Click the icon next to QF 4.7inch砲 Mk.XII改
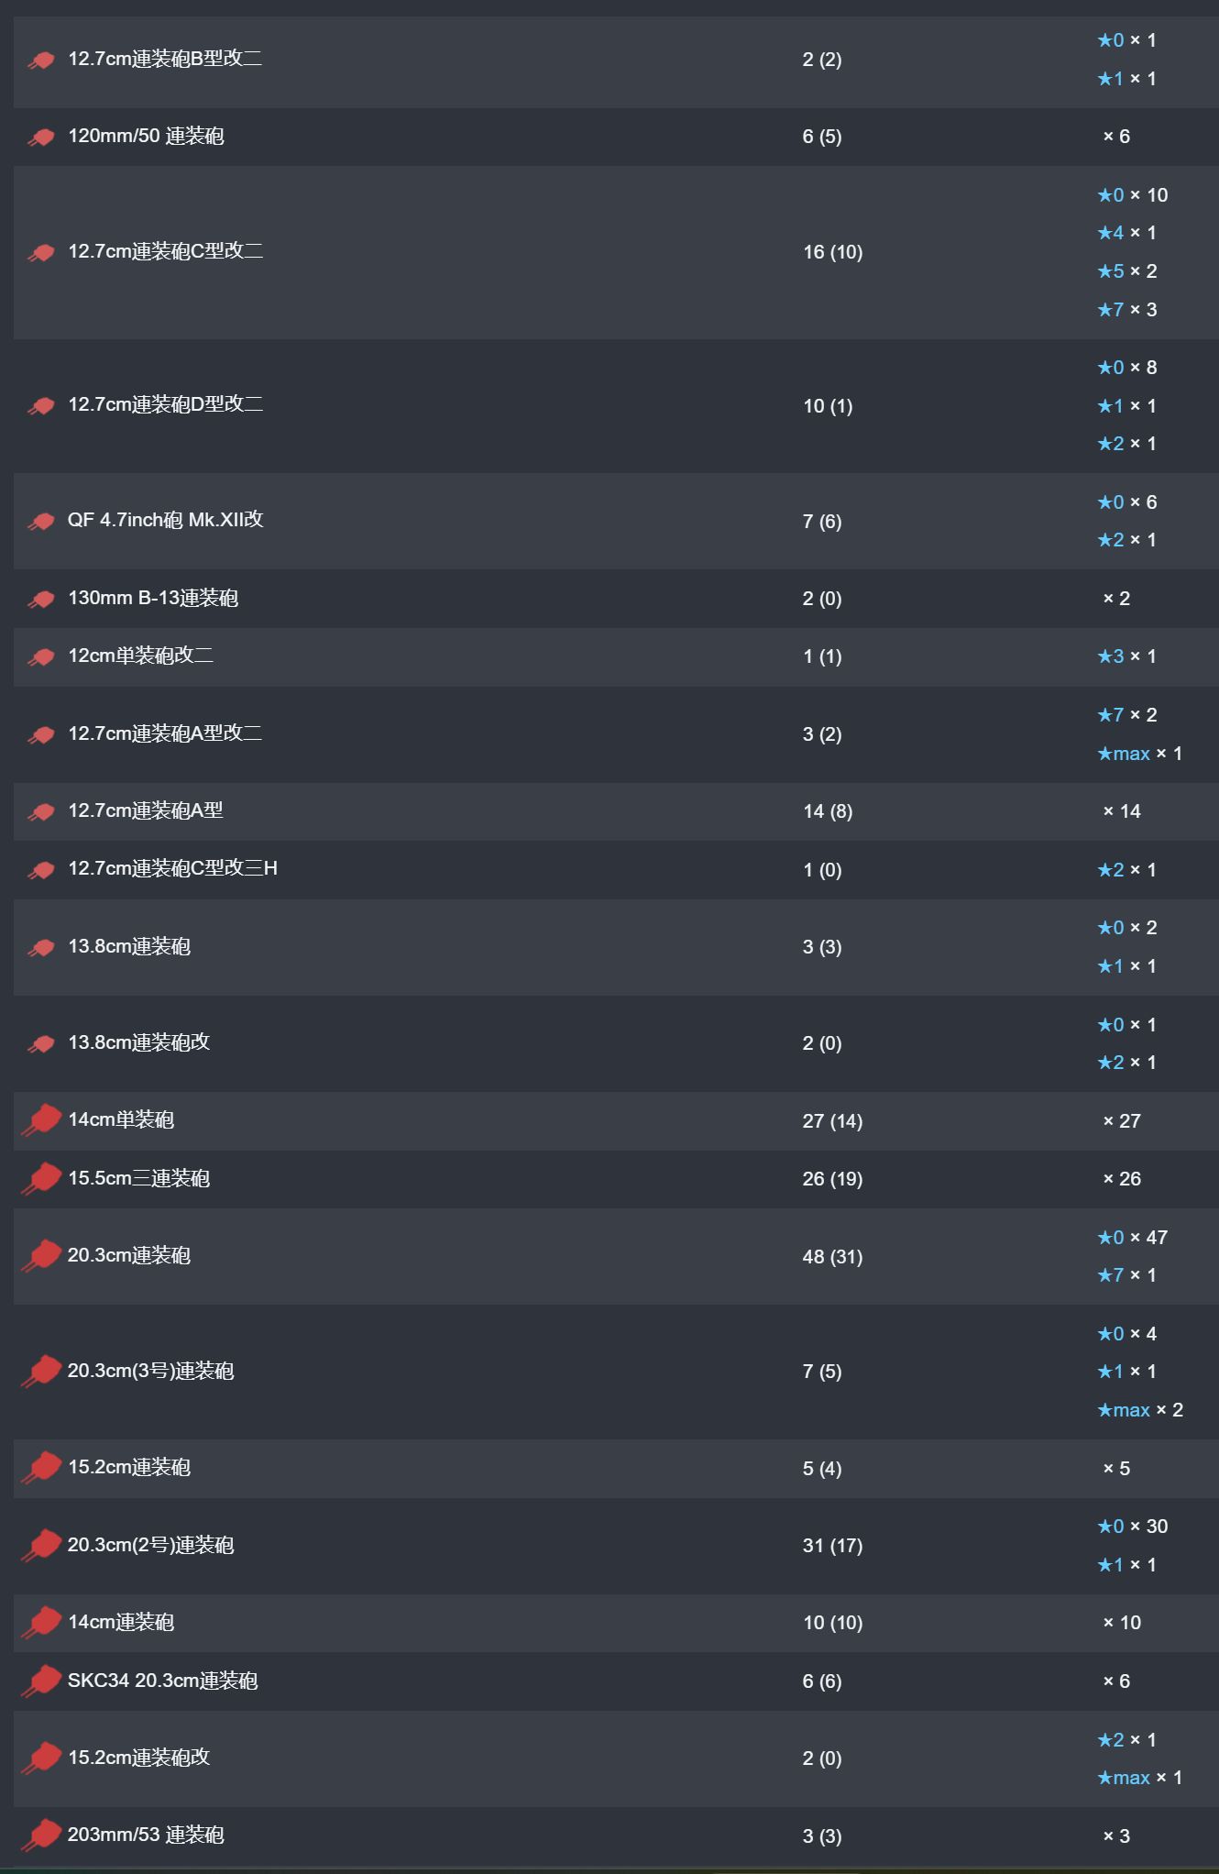This screenshot has height=1874, width=1219. click(x=41, y=521)
